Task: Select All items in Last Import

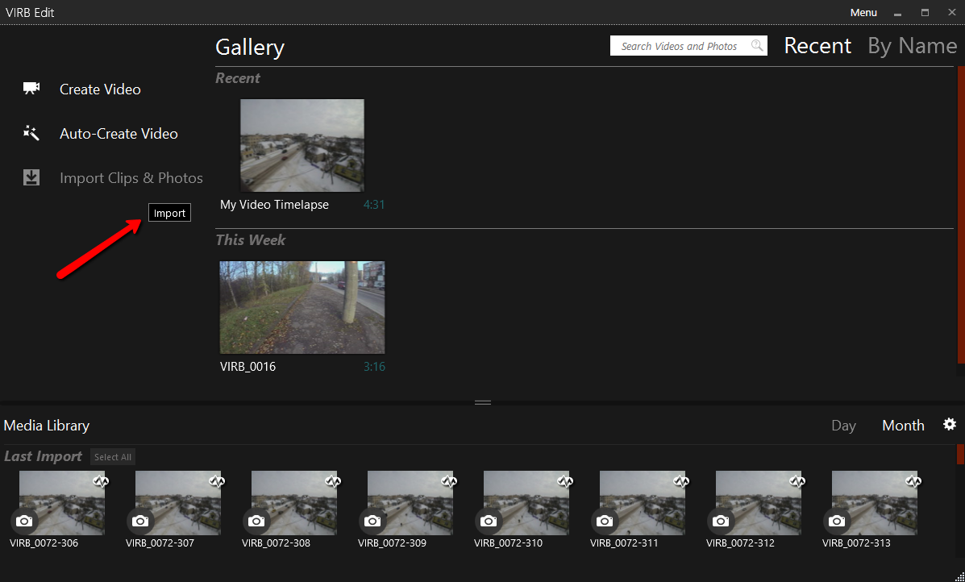Action: click(x=113, y=457)
